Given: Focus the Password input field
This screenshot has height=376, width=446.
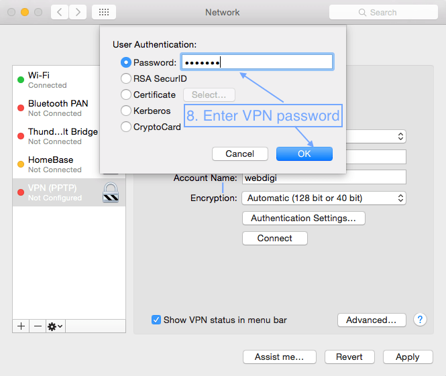Looking at the screenshot, I should pyautogui.click(x=257, y=62).
